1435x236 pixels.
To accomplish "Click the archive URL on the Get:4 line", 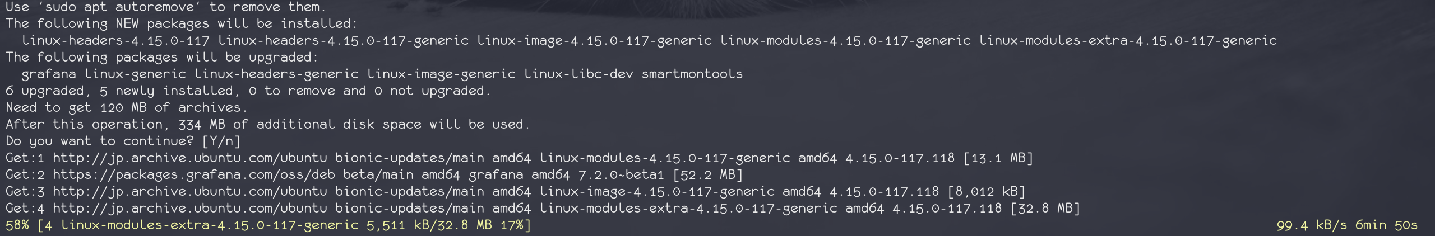I will [x=189, y=209].
